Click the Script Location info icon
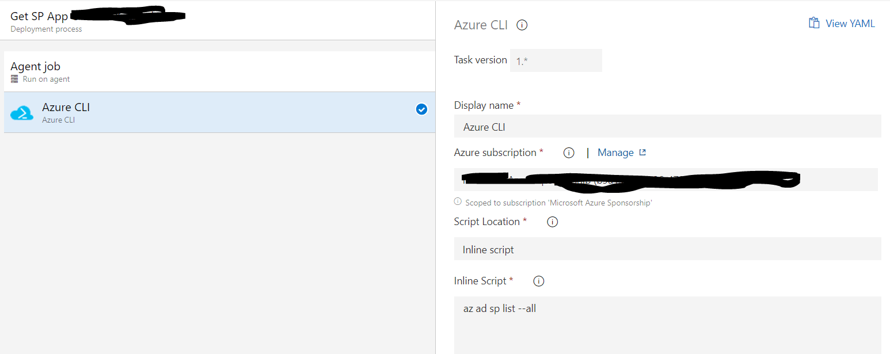 click(x=552, y=222)
